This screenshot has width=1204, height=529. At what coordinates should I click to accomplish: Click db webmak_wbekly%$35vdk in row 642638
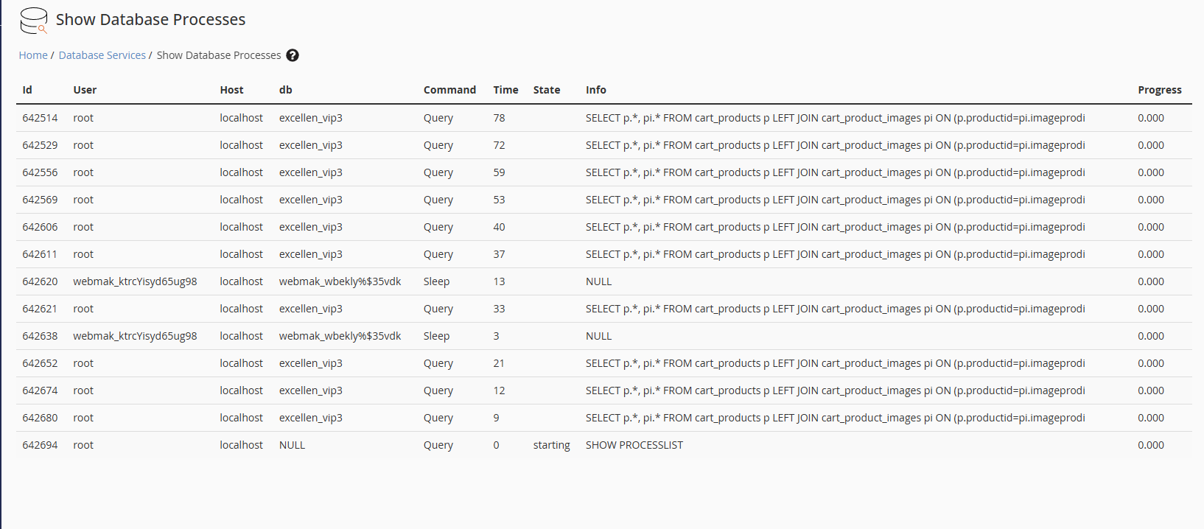pyautogui.click(x=340, y=336)
